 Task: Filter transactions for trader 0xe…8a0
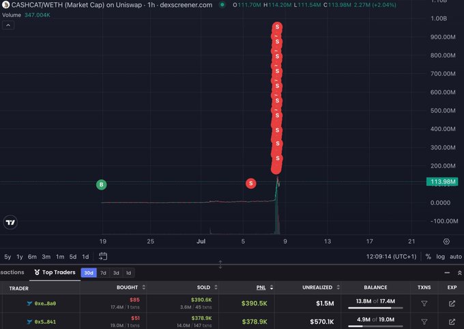424,304
